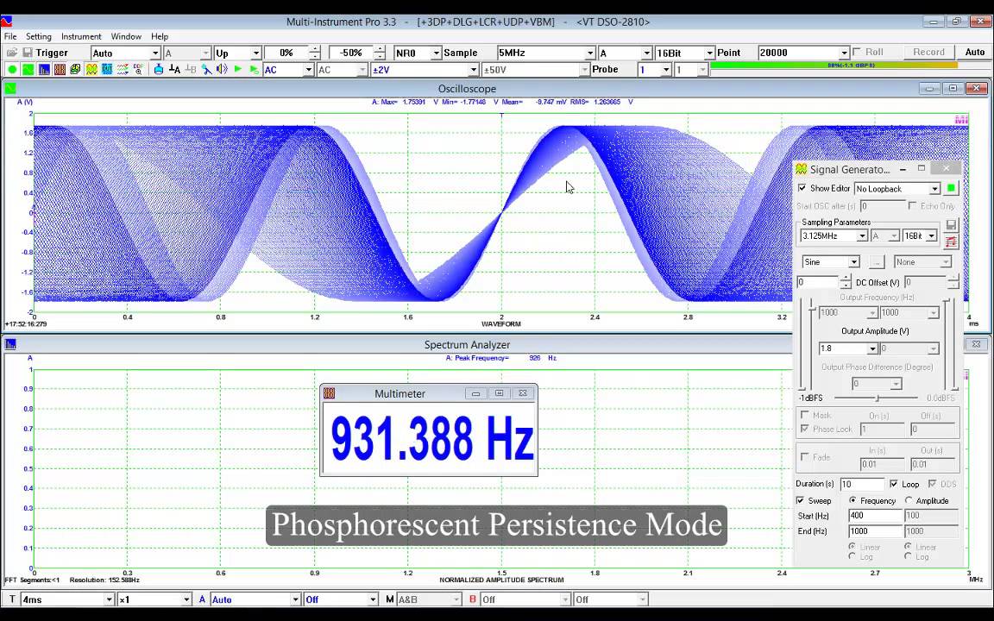Viewport: 994px width, 621px height.
Task: Click the probe tool icon
Action: point(207,69)
